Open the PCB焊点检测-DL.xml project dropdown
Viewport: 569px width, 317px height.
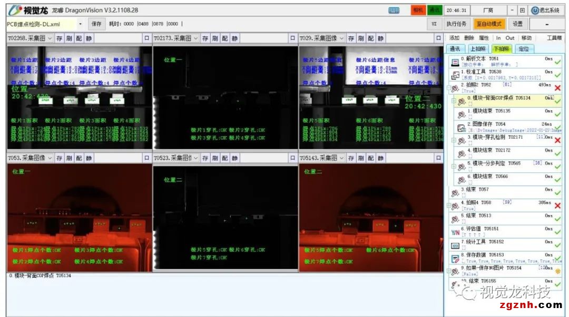pos(81,24)
